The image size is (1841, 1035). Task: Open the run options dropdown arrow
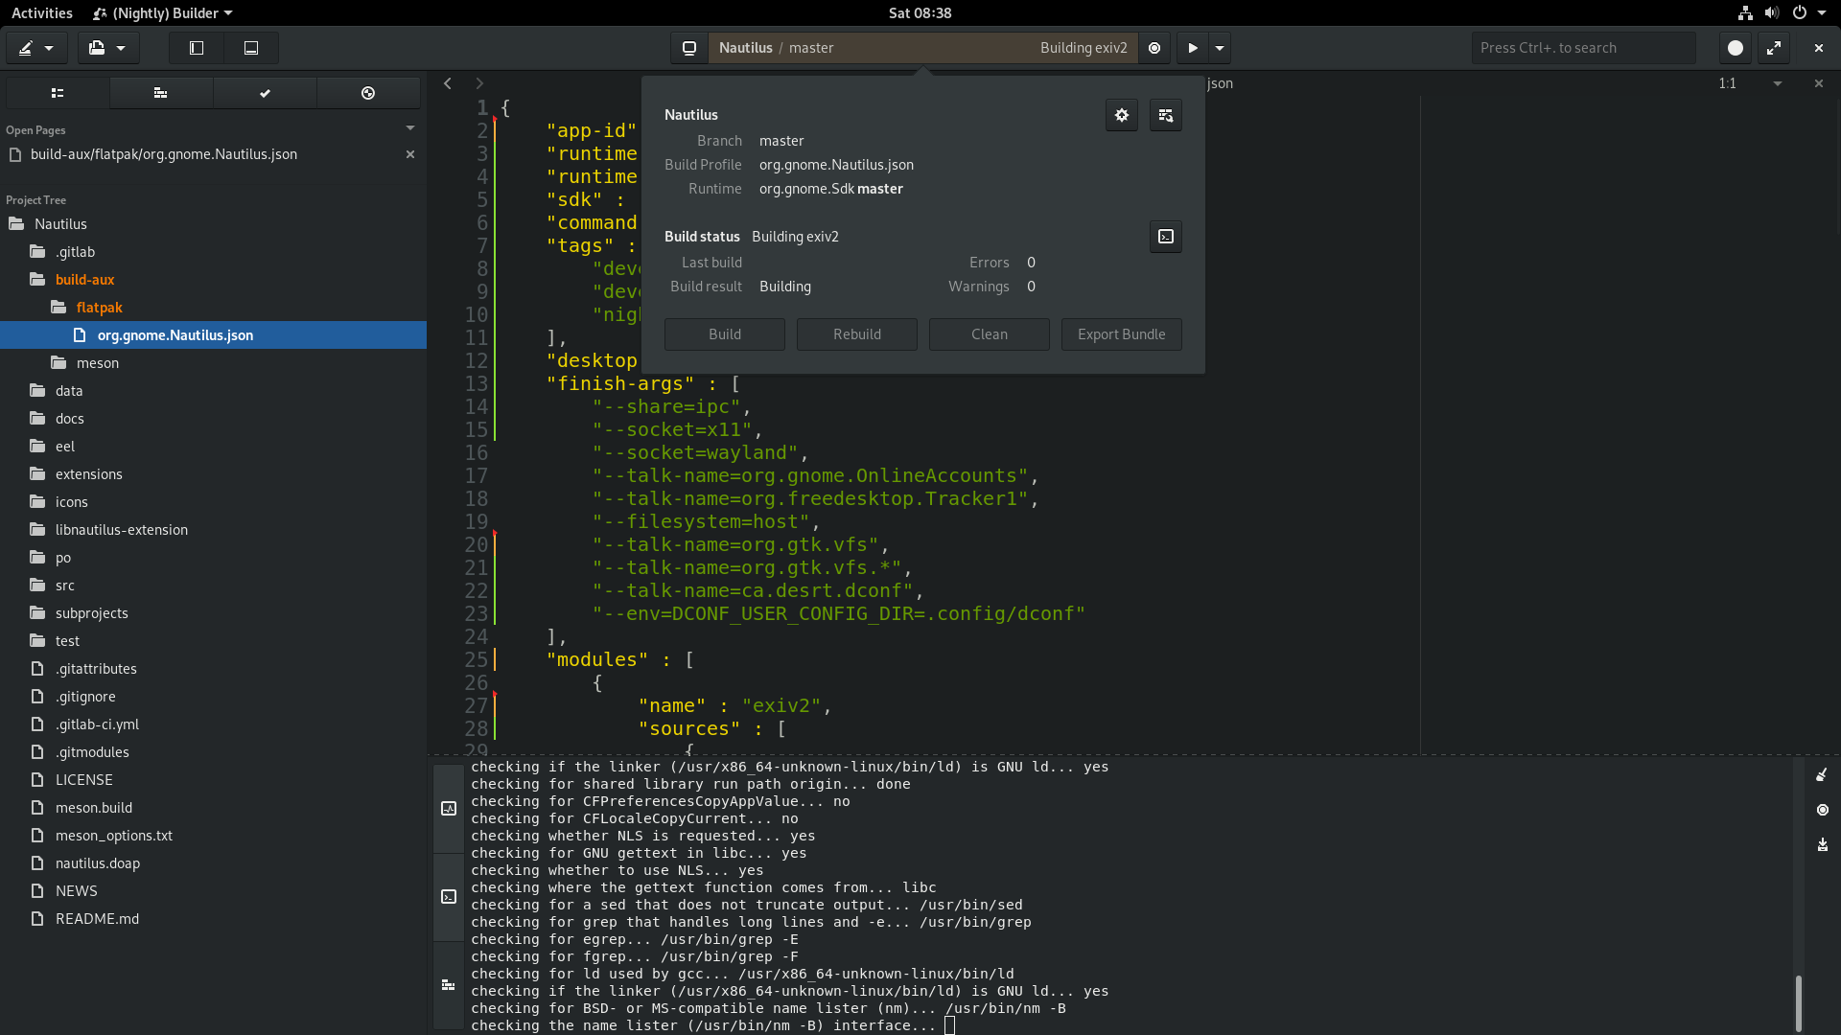click(1220, 48)
